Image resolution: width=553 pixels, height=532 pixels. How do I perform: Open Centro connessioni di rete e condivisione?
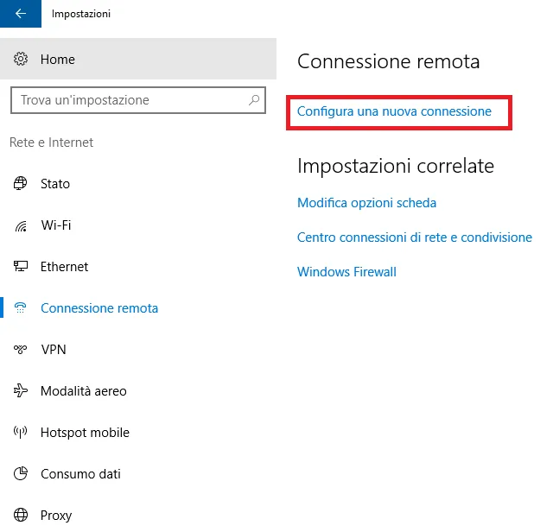(x=414, y=237)
